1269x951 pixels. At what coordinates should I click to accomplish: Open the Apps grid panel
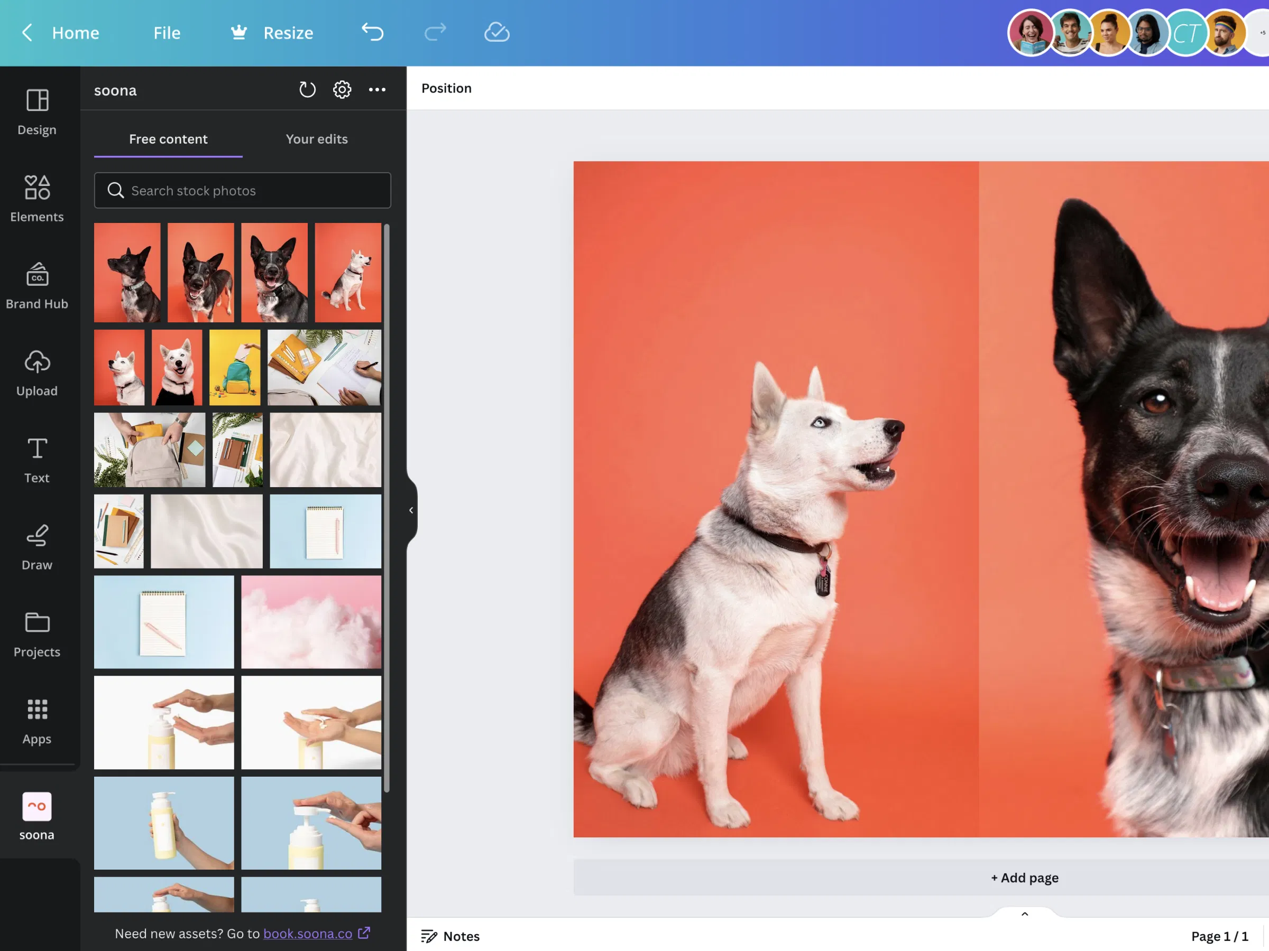point(36,722)
